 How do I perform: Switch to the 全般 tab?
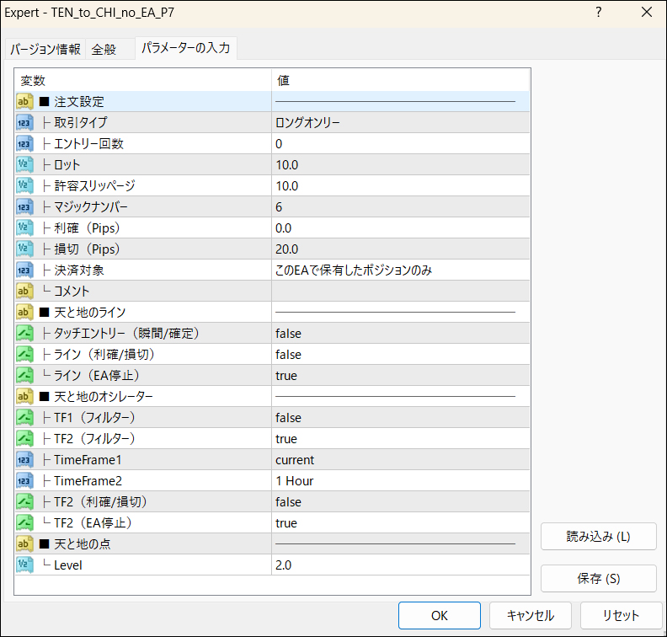point(109,50)
